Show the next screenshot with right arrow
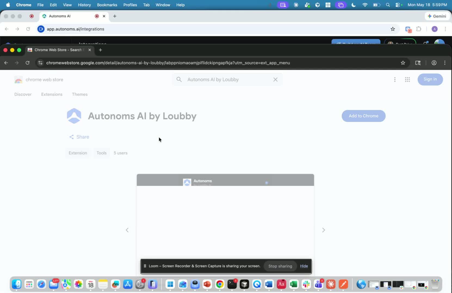Image resolution: width=452 pixels, height=293 pixels. tap(324, 230)
